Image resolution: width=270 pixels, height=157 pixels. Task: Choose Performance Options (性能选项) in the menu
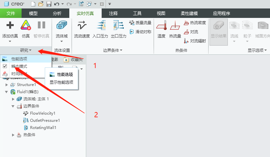tap(19, 59)
